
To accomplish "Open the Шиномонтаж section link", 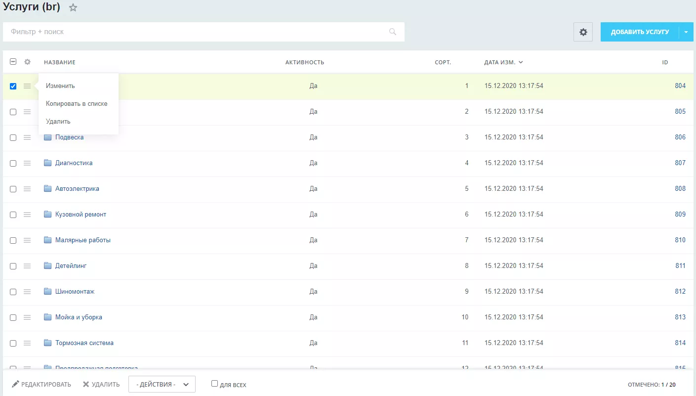I will pos(75,292).
